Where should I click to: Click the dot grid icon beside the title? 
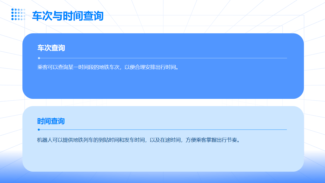[x=18, y=14]
